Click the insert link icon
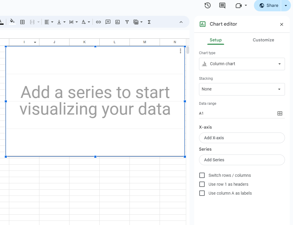Screen dimensions: 293x225 [x=98, y=22]
